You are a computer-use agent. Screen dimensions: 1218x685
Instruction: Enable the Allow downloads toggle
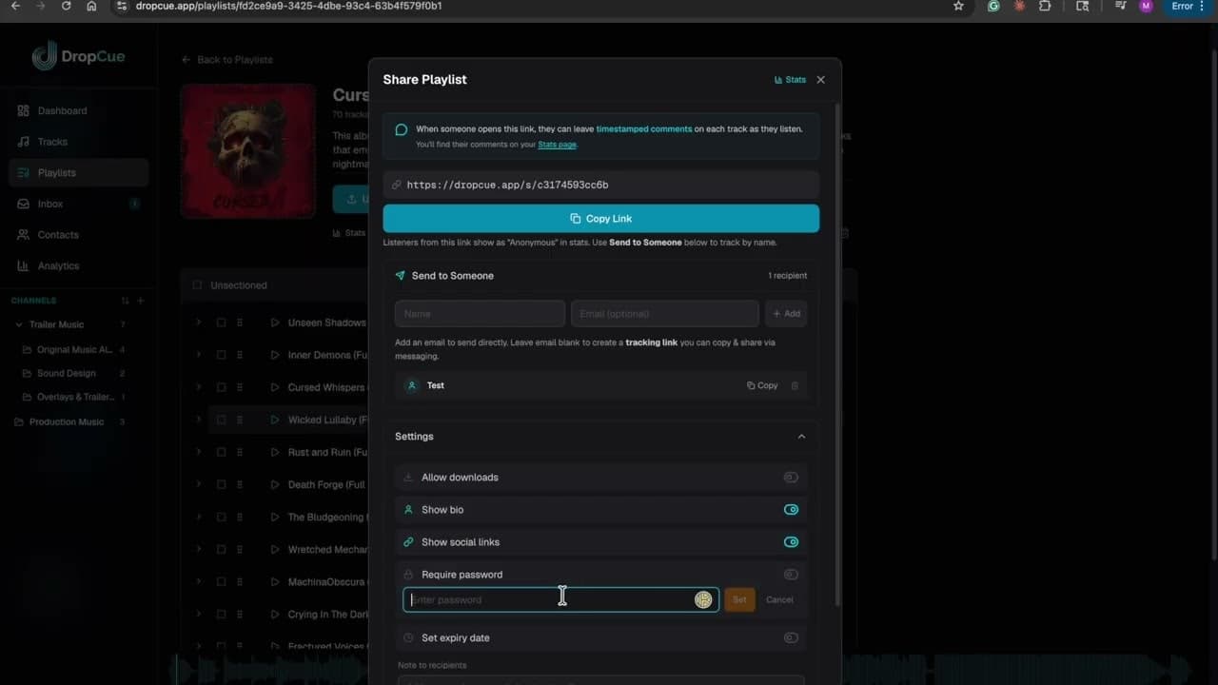coord(791,477)
